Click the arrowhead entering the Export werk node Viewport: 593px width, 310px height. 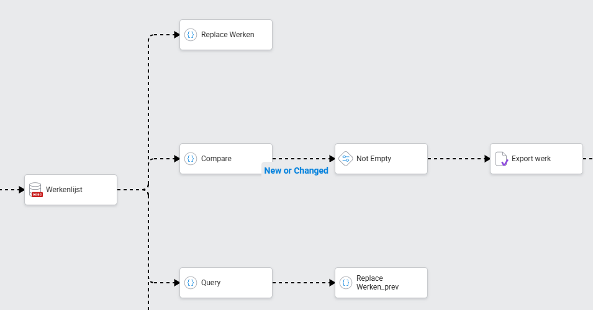(x=487, y=159)
